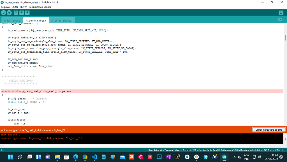
Task: Open the Editar menu
Action: click(16, 7)
